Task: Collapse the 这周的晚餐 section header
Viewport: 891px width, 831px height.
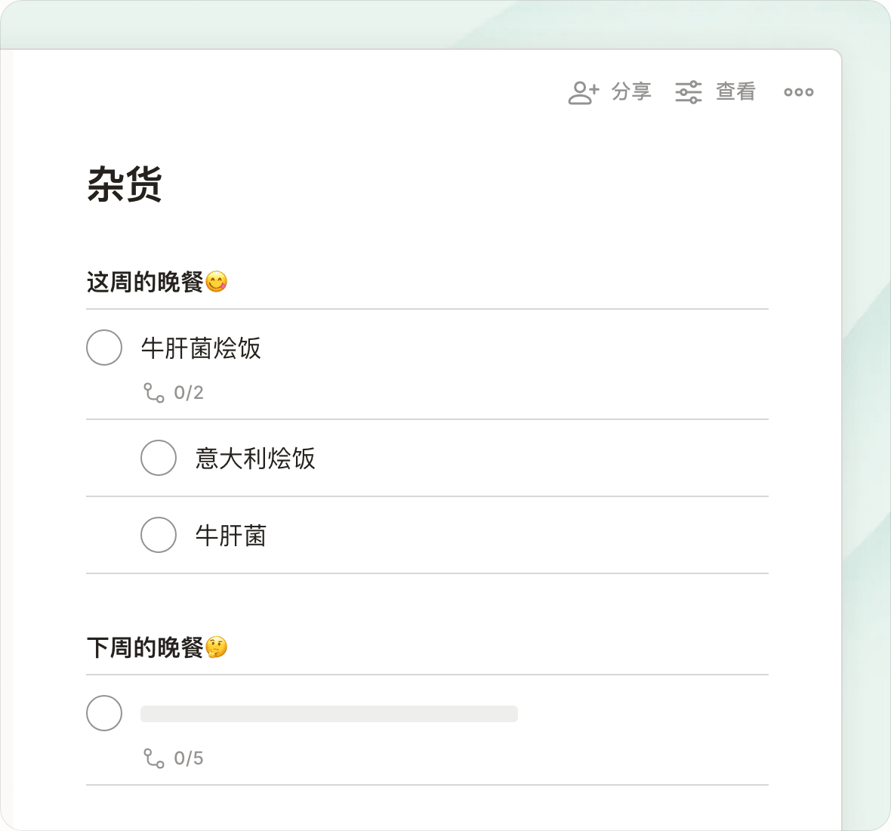Action: (x=145, y=282)
